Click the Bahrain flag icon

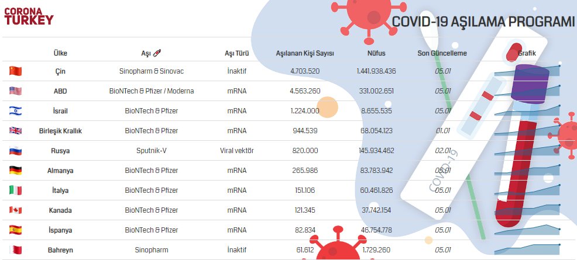pyautogui.click(x=15, y=250)
